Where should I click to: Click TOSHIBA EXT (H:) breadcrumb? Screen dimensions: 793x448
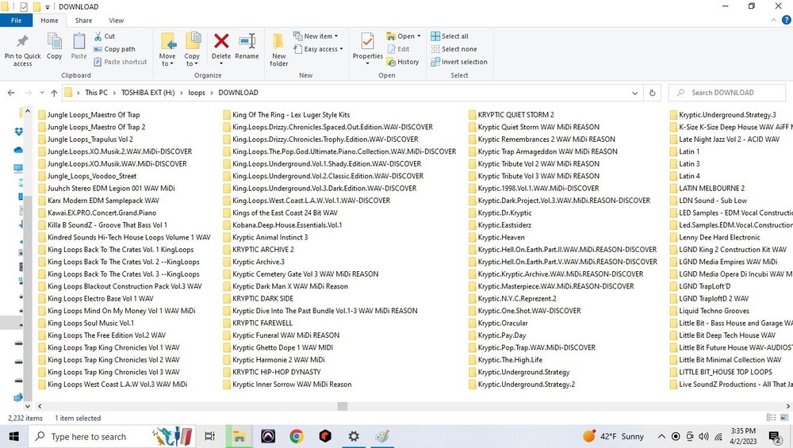click(147, 93)
